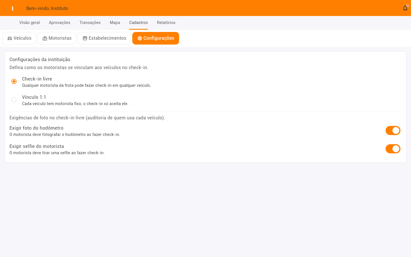
Task: Click the ID badge icon on Motoristas
Action: click(x=45, y=38)
